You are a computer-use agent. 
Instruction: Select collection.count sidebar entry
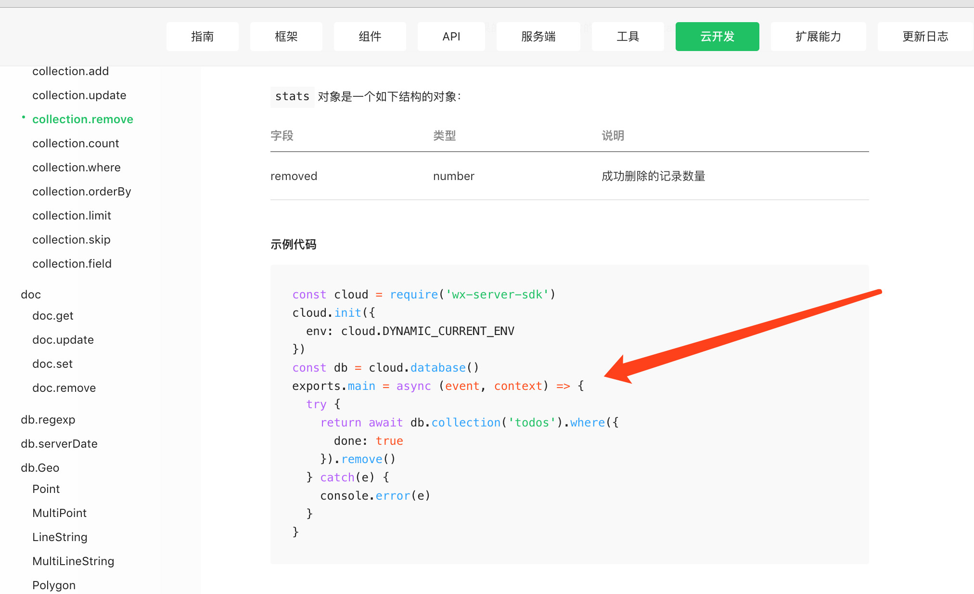click(76, 143)
